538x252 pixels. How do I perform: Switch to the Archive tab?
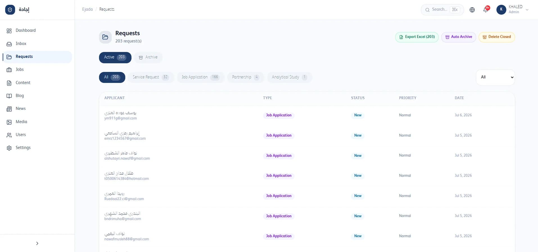click(148, 57)
